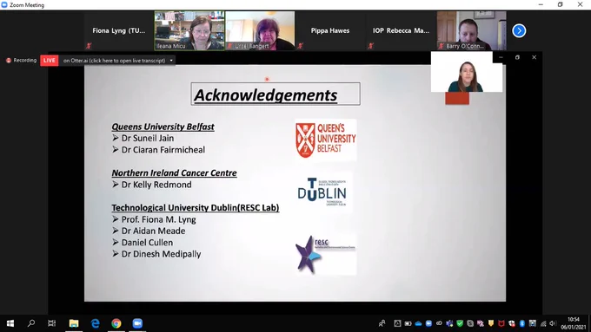
Task: Open the red McAfee tray icon
Action: (x=501, y=323)
